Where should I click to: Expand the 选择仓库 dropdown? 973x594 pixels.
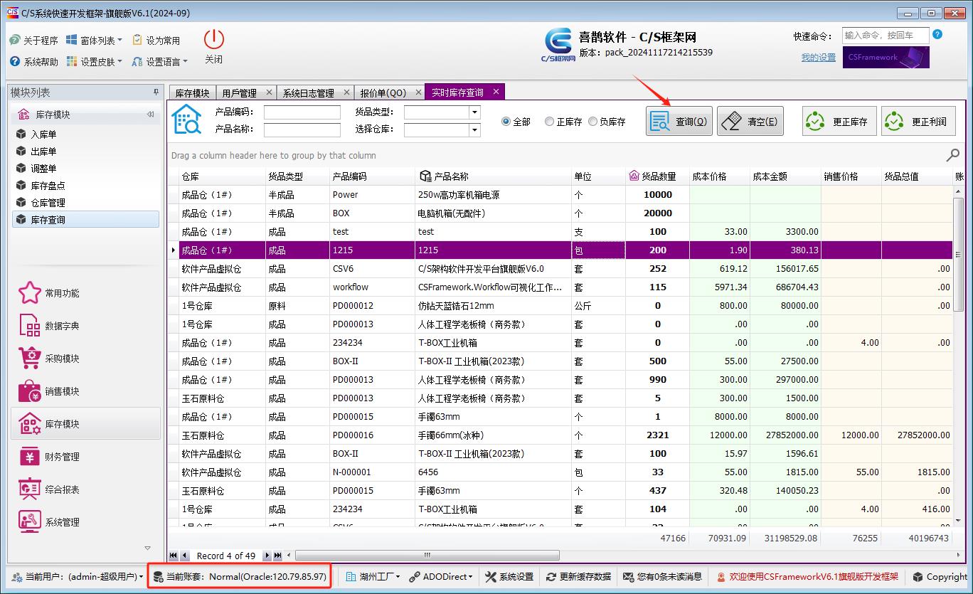(x=474, y=130)
